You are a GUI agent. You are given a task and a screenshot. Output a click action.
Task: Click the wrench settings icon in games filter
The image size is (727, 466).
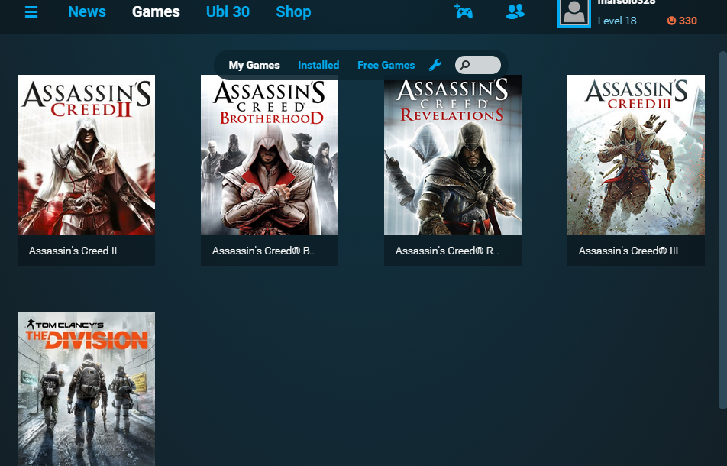[x=435, y=65]
